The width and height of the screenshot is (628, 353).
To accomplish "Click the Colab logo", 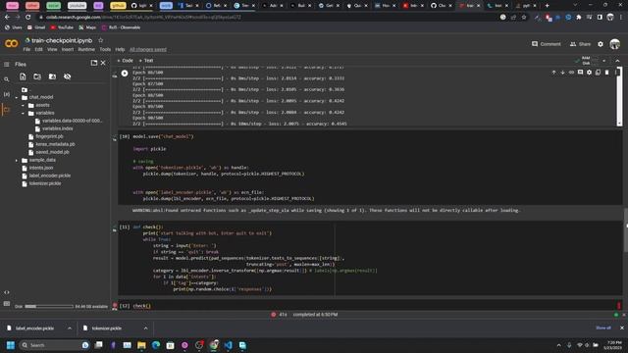I will (11, 43).
